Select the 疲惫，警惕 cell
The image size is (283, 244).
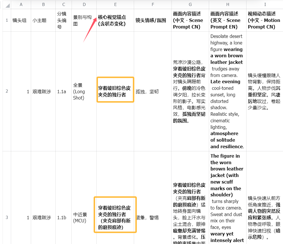(x=153, y=217)
